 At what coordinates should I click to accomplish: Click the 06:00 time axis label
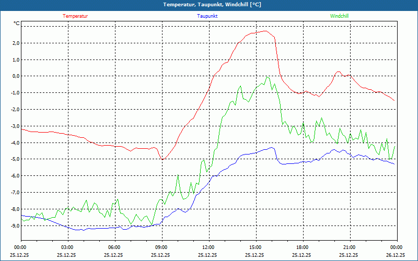tap(114, 247)
